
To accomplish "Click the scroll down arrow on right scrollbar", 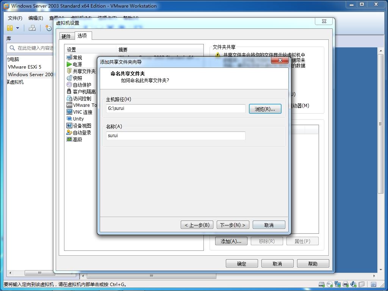I will [380, 269].
